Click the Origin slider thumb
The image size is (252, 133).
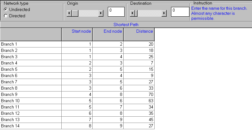(x=75, y=13)
